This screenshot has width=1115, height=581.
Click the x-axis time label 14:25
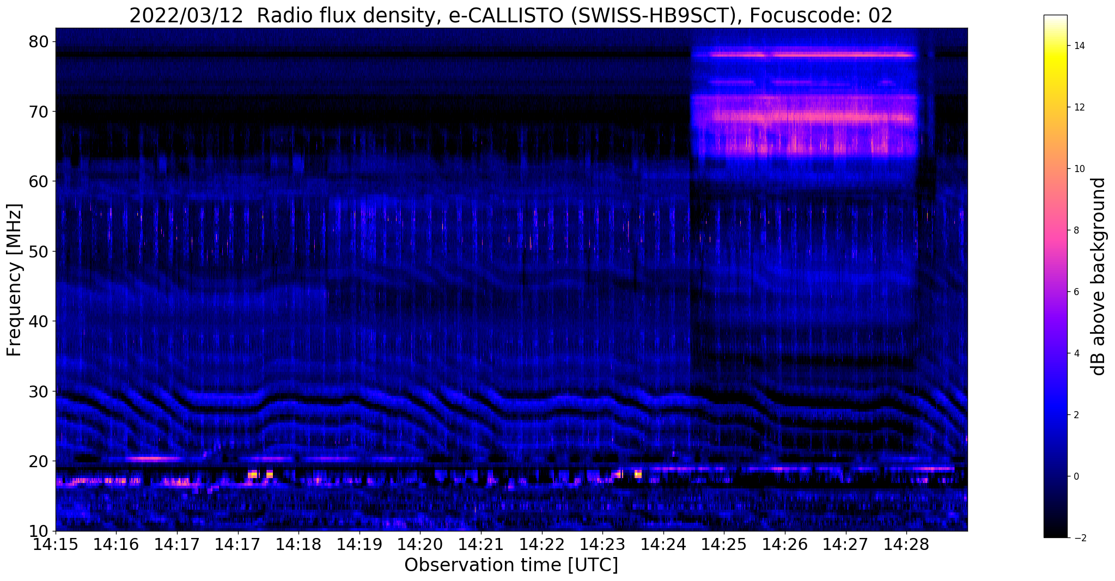point(724,545)
